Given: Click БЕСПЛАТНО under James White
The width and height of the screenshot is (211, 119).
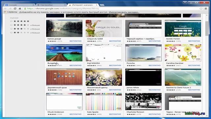Looking at the screenshot, I should tap(155, 90).
